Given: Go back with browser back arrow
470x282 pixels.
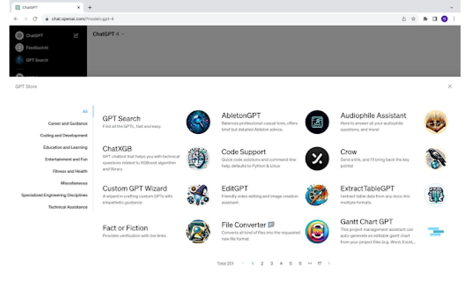Looking at the screenshot, I should 16,19.
